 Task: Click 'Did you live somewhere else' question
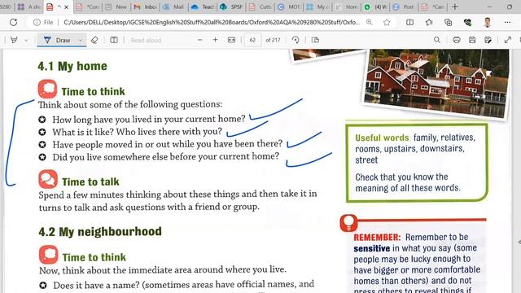tap(165, 156)
